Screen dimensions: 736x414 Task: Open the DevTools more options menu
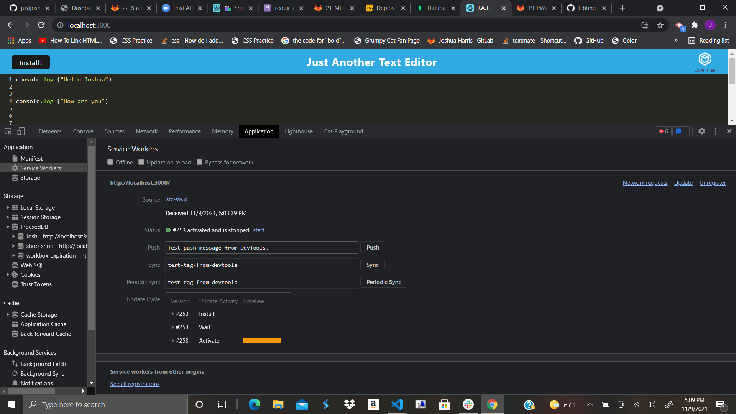(715, 131)
